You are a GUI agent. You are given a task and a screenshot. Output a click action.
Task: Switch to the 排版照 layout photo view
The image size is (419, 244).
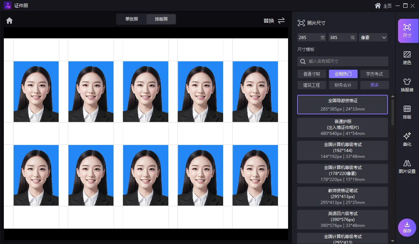point(161,19)
